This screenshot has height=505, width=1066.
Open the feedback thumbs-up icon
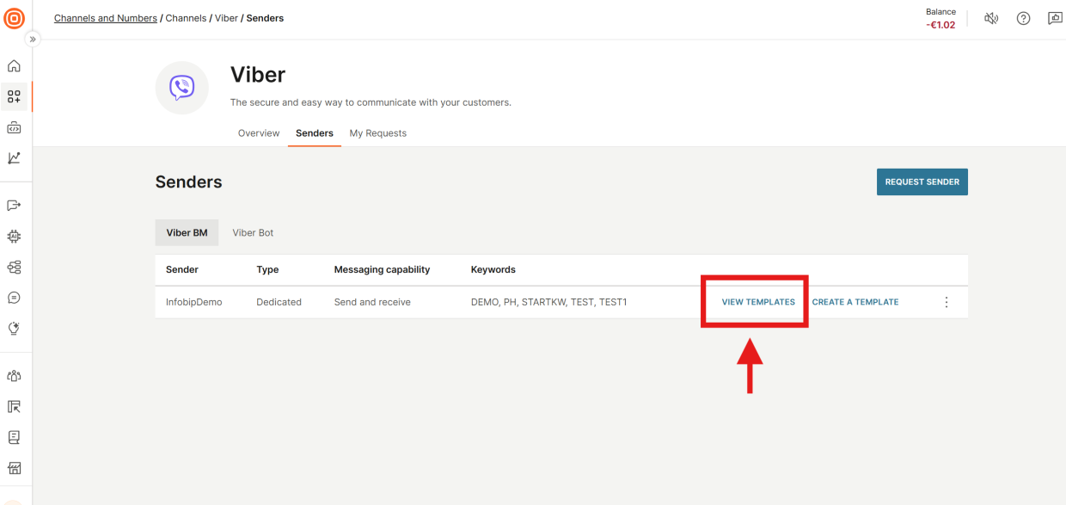point(1055,18)
